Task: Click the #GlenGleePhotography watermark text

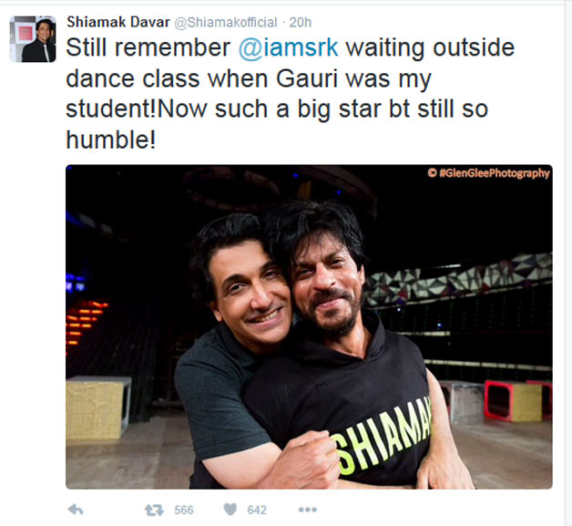Action: tap(489, 173)
